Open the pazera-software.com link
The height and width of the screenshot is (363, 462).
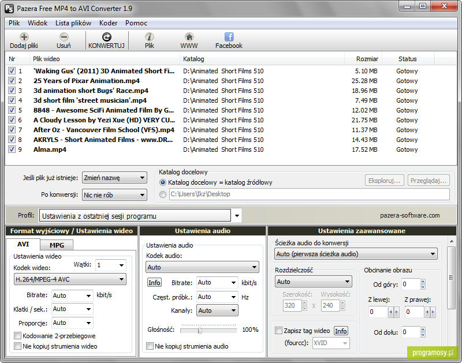click(409, 215)
